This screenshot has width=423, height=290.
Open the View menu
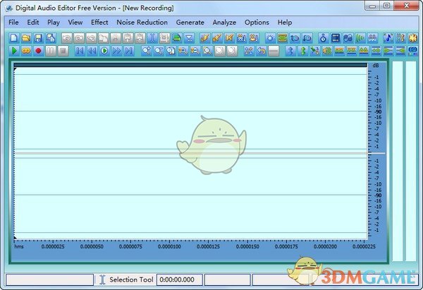(x=75, y=22)
